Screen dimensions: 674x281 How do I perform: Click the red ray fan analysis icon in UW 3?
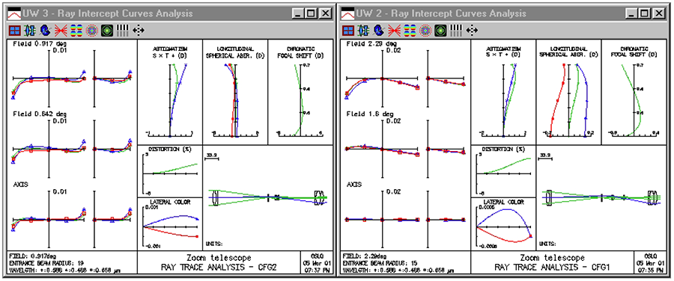tap(60, 30)
